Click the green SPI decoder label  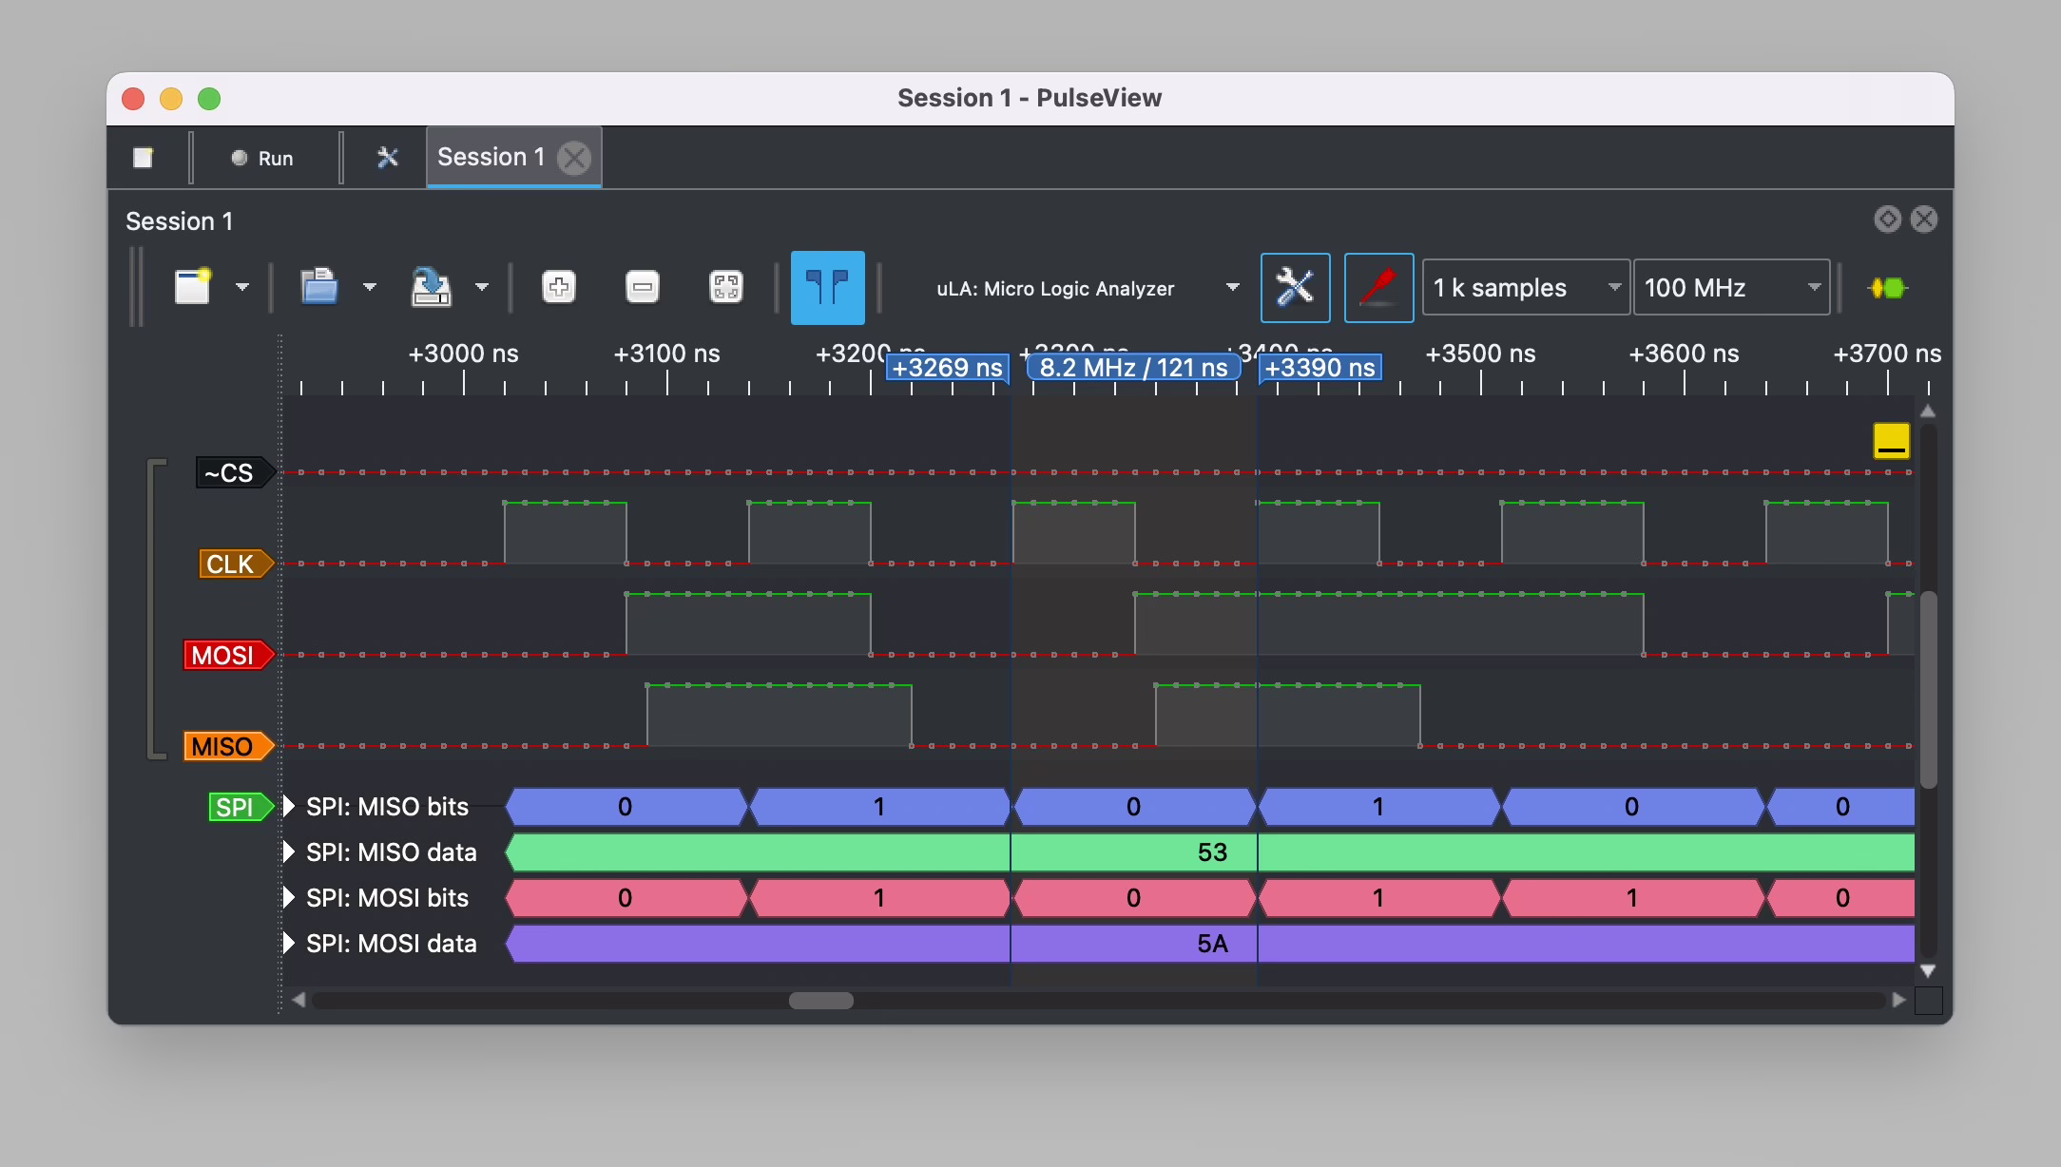(237, 807)
